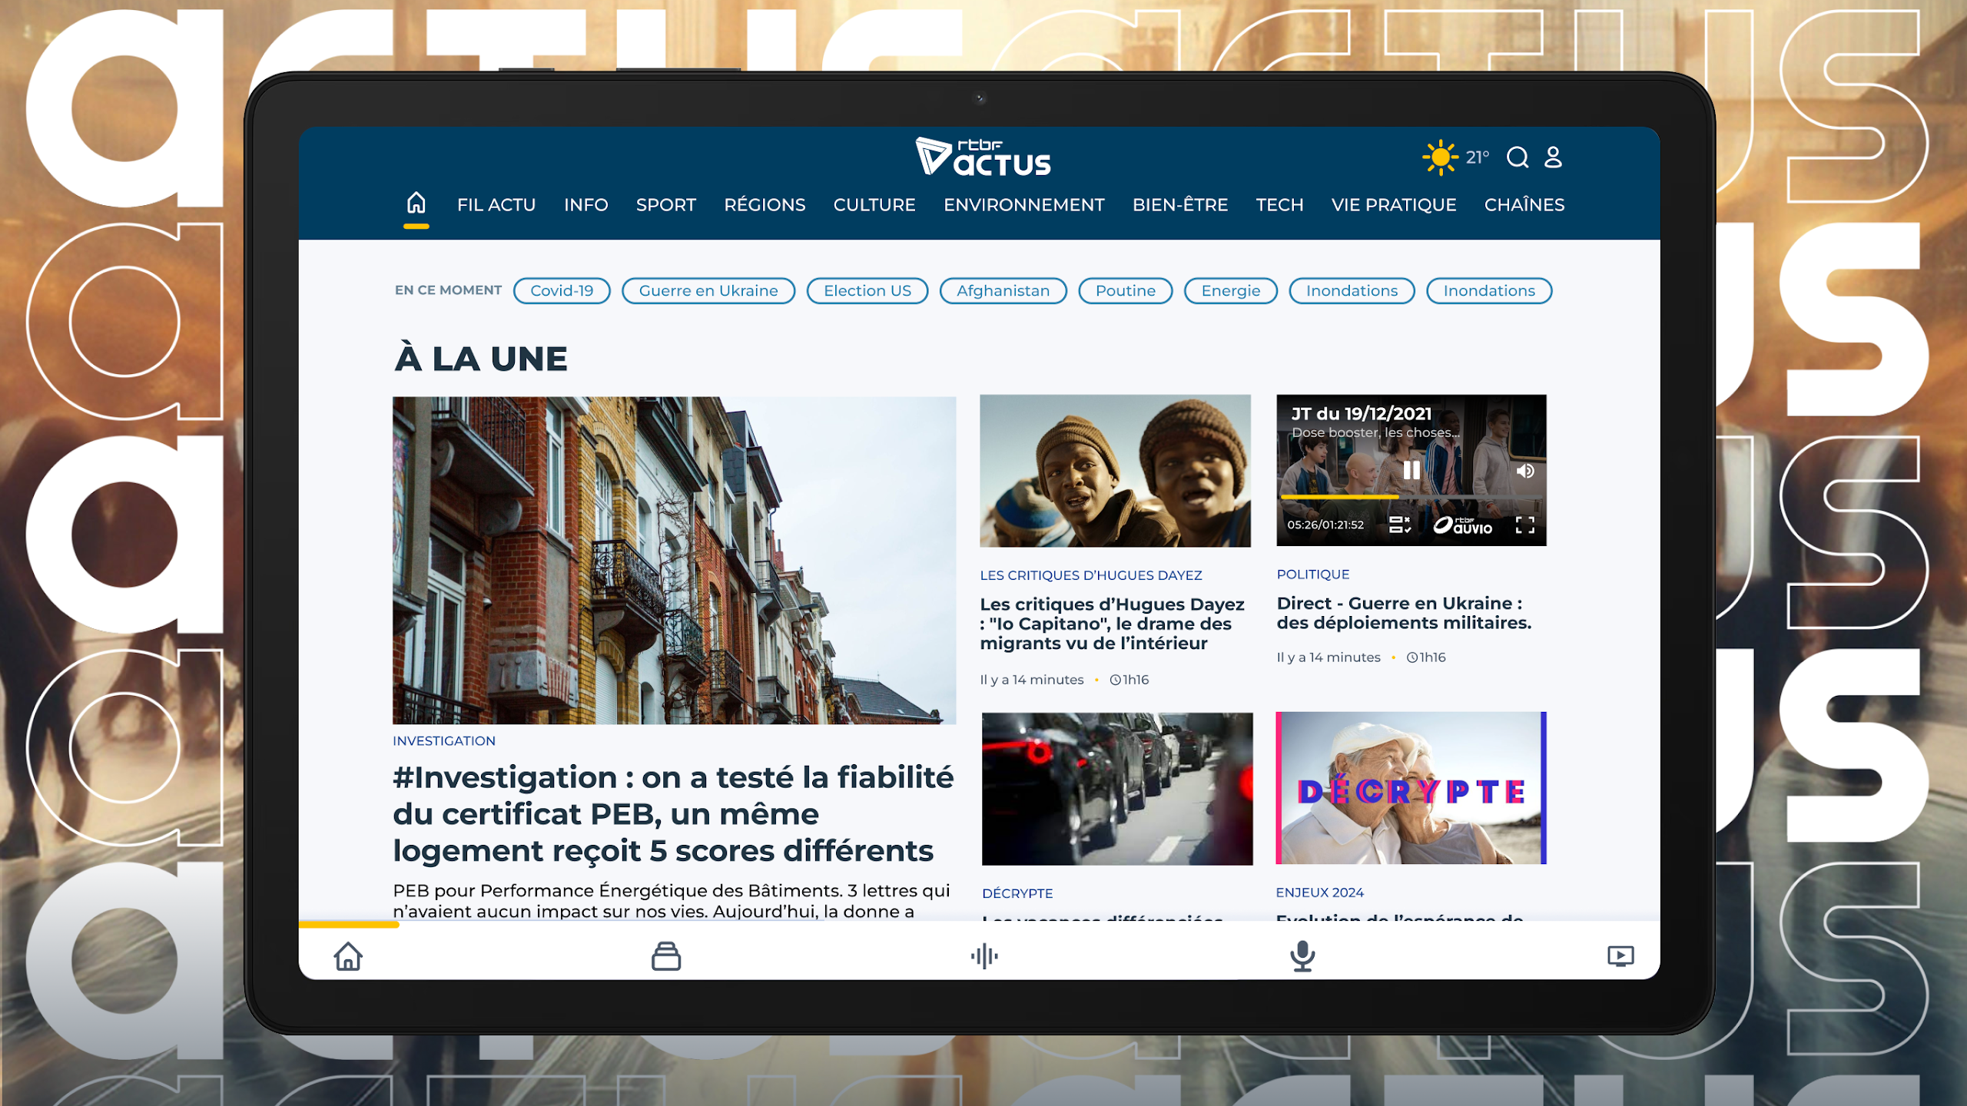Image resolution: width=1967 pixels, height=1106 pixels.
Task: Click the playlist icon in video player
Action: pyautogui.click(x=1399, y=525)
